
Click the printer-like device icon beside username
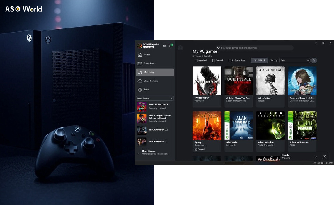(x=164, y=46)
